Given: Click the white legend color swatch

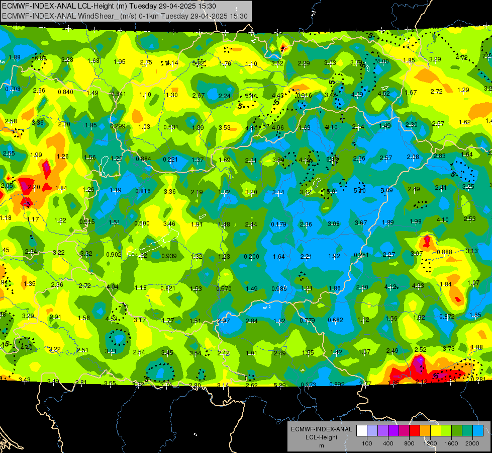Looking at the screenshot, I should coord(362,431).
